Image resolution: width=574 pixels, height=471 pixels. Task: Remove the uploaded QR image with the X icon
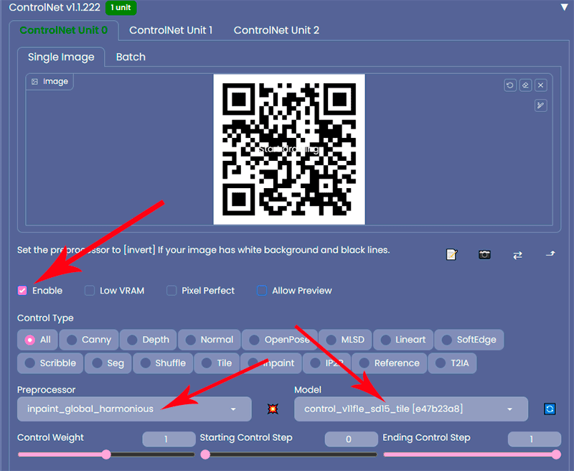click(x=541, y=85)
